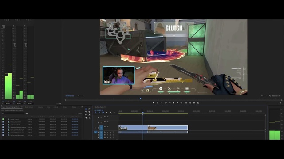Click the Lift button
The height and width of the screenshot is (159, 284).
(186, 103)
